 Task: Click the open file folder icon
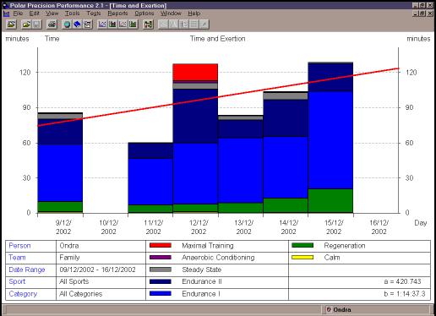(26, 25)
